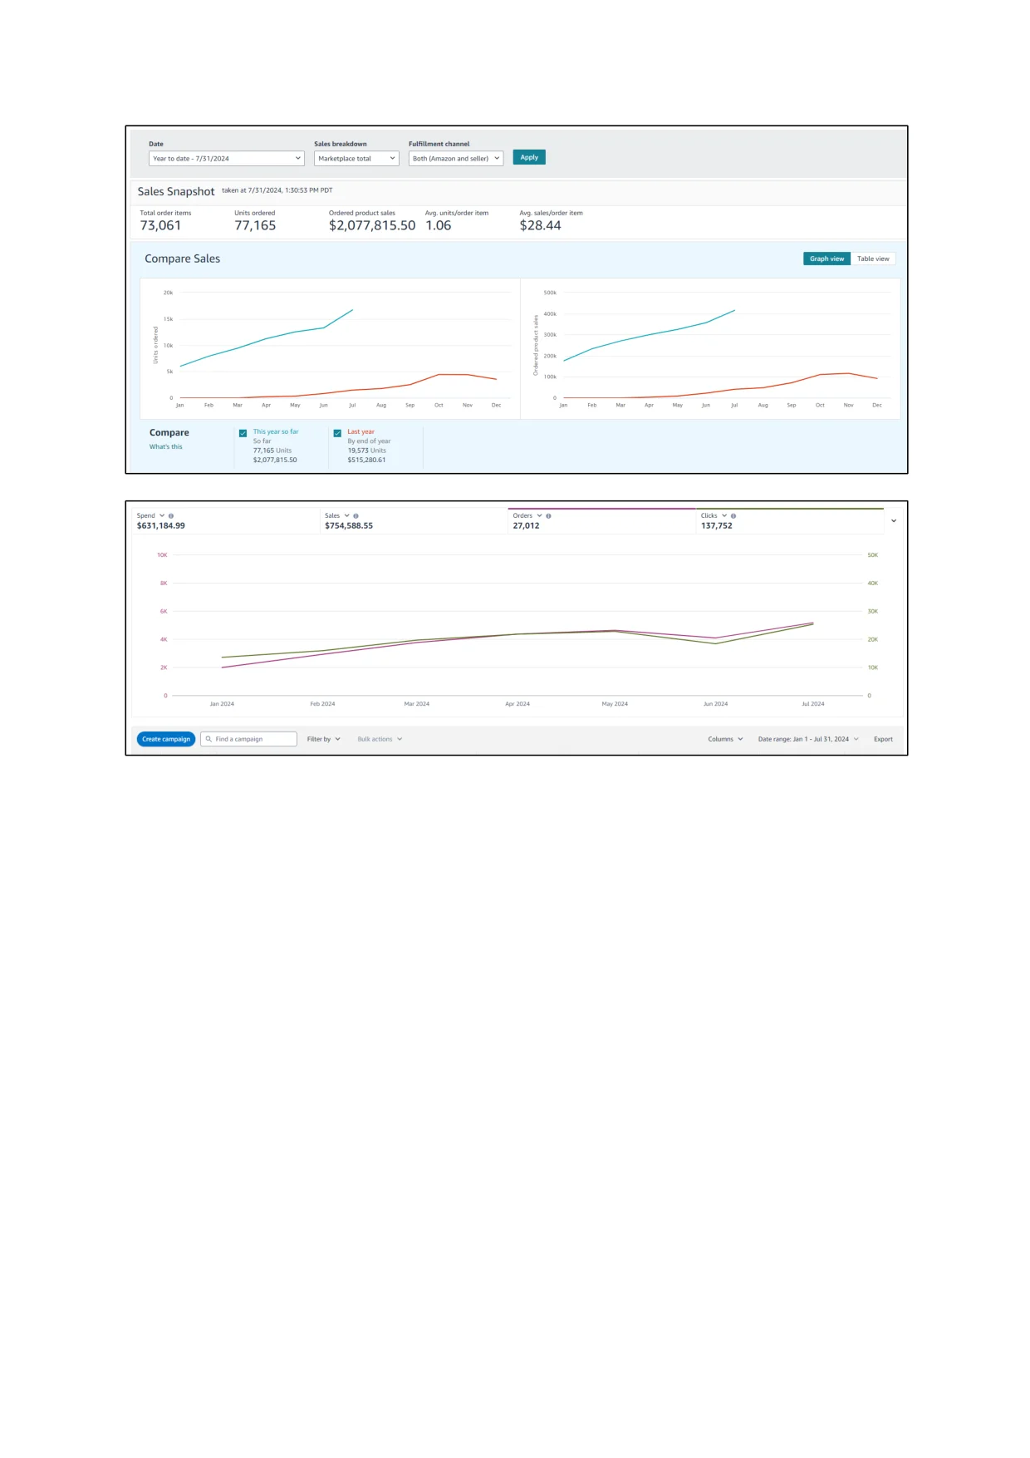
Task: Select the '$515,280.61' last year sales text
Action: coord(367,460)
